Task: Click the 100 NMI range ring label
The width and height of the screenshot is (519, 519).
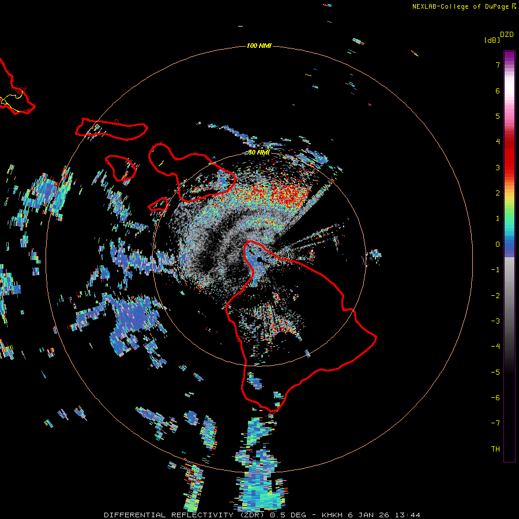Action: point(259,46)
